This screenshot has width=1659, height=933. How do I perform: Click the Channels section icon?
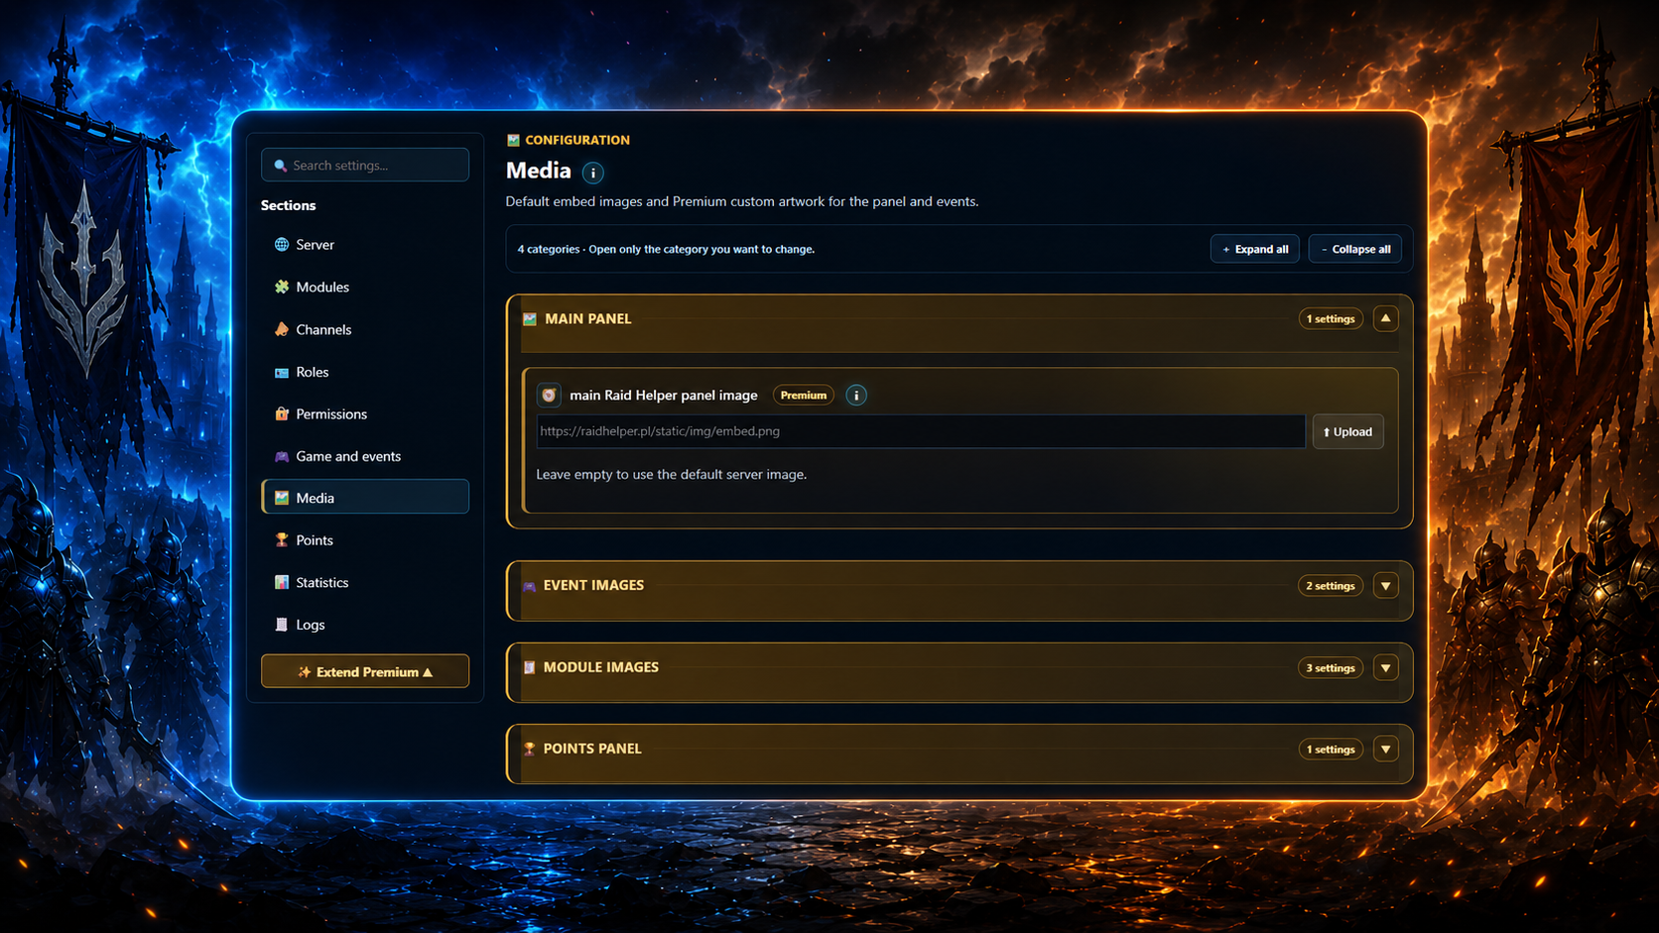click(282, 329)
